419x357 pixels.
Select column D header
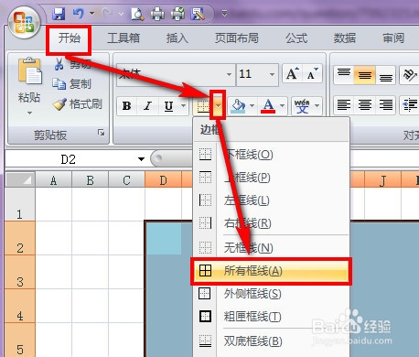click(x=163, y=180)
